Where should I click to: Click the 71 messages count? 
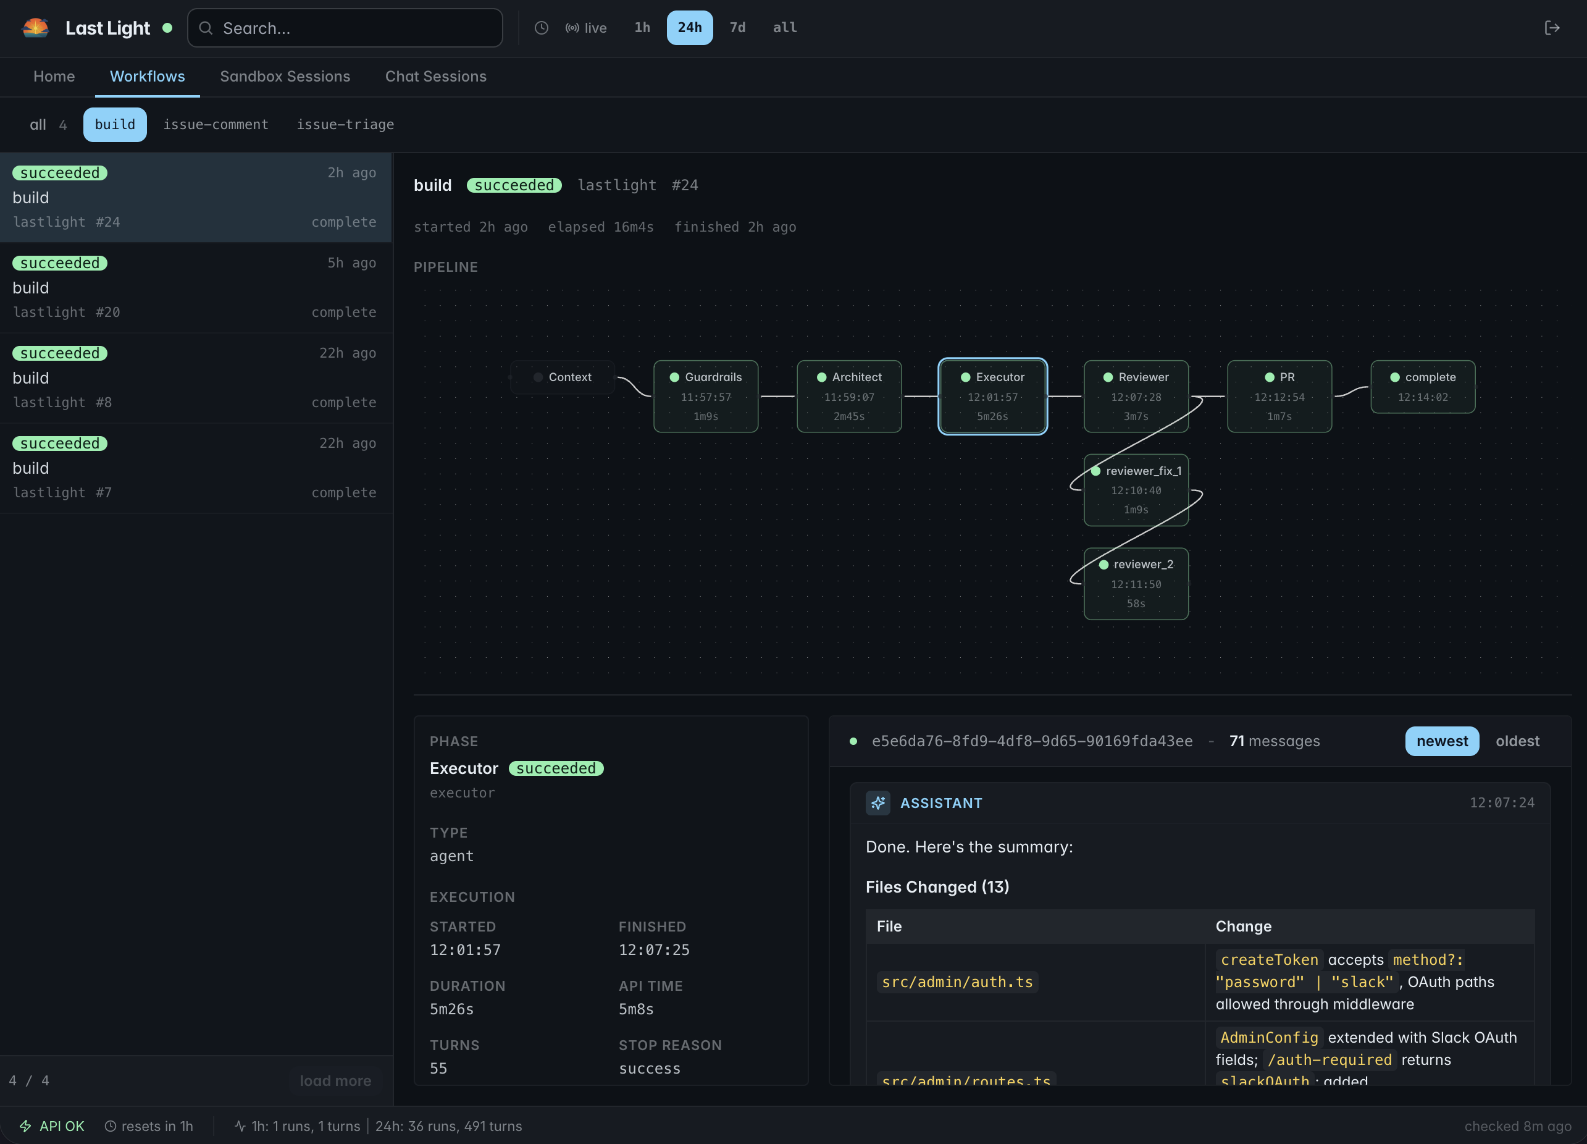point(1274,741)
